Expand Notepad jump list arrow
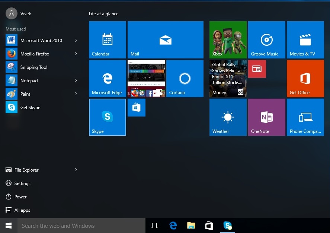This screenshot has height=233, width=330. (x=76, y=80)
